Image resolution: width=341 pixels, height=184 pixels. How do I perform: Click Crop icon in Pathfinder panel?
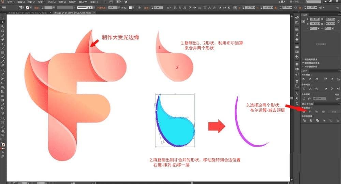(324, 120)
